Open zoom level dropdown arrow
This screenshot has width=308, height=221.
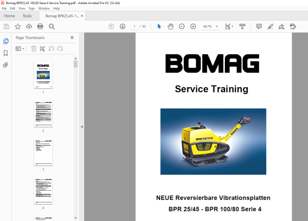(217, 27)
